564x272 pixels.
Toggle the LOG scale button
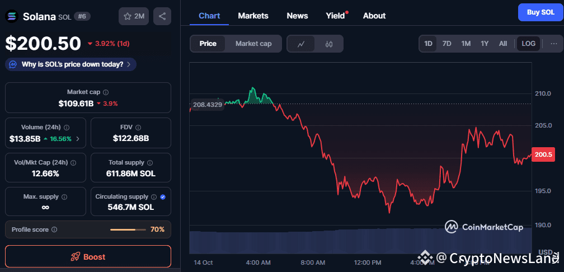click(528, 44)
